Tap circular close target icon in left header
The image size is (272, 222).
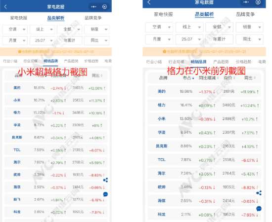coord(104,7)
